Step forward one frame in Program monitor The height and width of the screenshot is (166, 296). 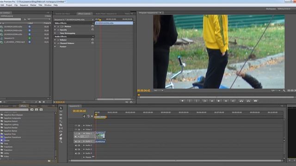(x=226, y=101)
